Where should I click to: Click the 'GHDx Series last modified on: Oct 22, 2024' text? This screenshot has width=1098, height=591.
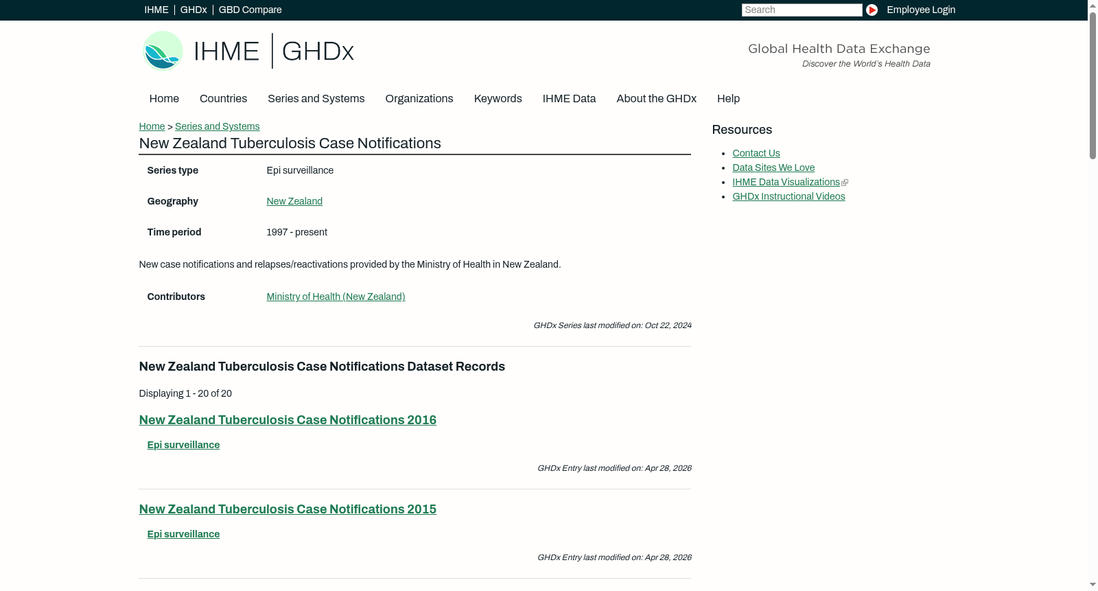click(612, 325)
